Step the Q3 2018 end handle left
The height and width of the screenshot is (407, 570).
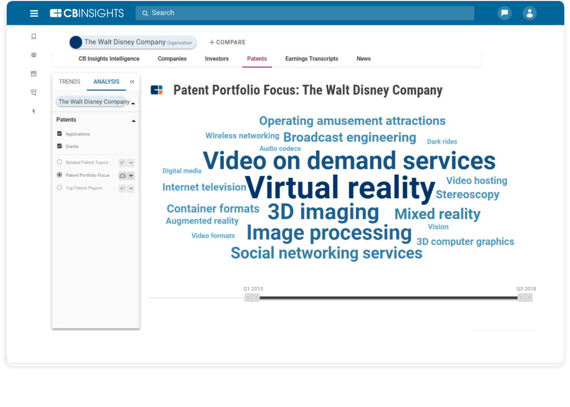point(521,298)
